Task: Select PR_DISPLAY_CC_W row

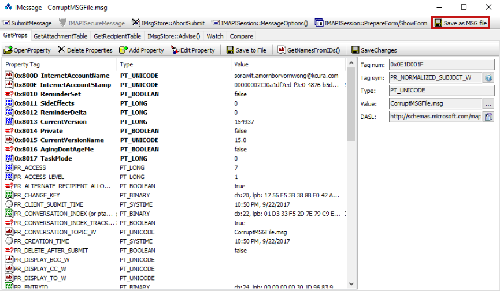Action: coord(175,269)
